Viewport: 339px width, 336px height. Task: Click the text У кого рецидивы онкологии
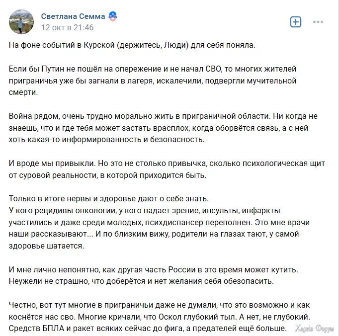click(62, 210)
